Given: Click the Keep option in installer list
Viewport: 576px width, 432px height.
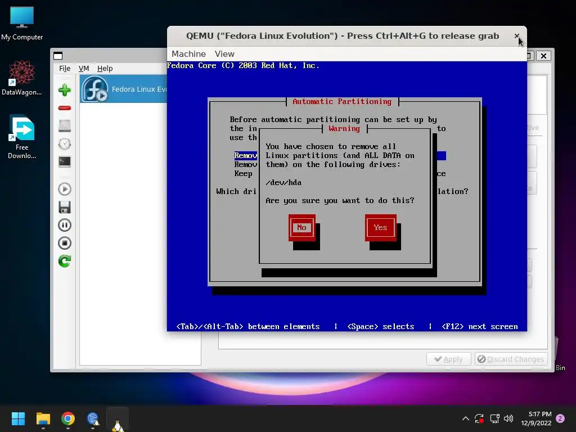Looking at the screenshot, I should [x=243, y=173].
